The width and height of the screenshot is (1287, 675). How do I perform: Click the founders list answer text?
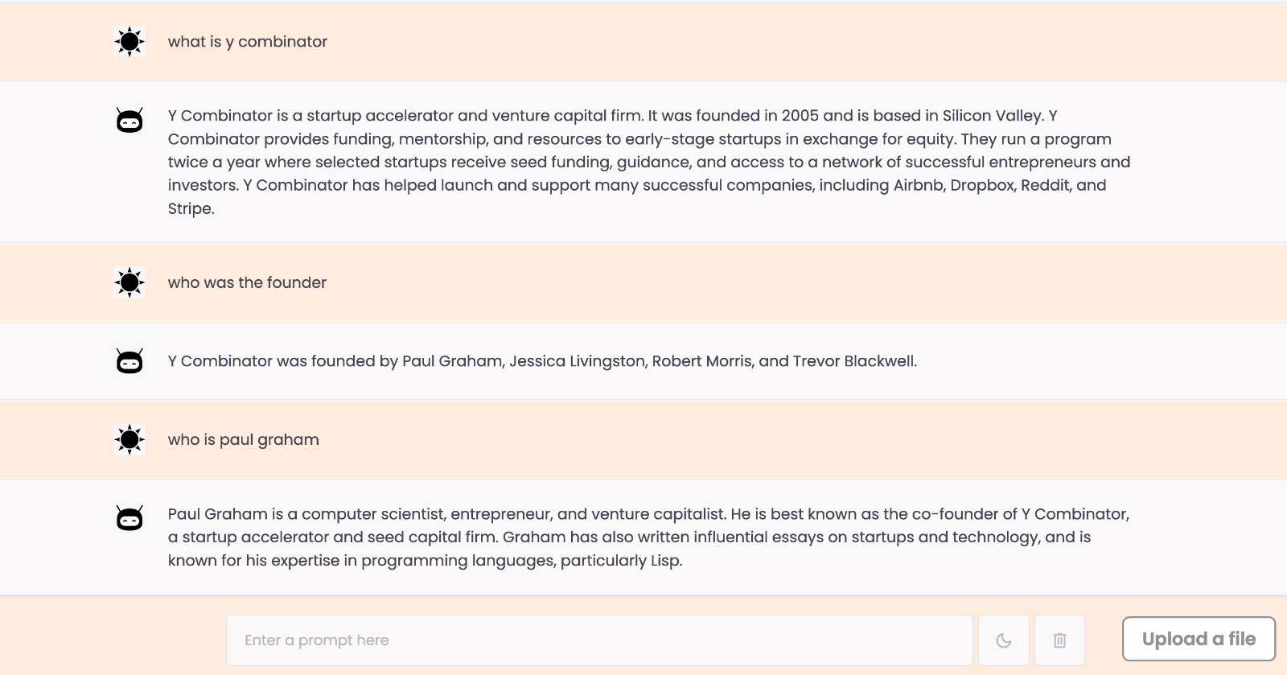[542, 361]
